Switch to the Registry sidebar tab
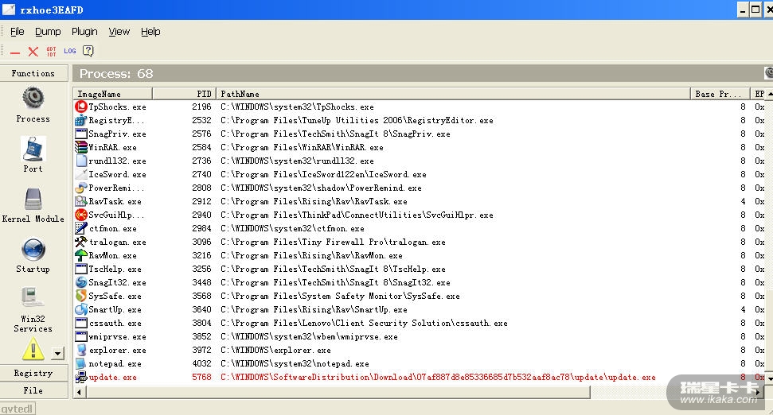 click(33, 373)
